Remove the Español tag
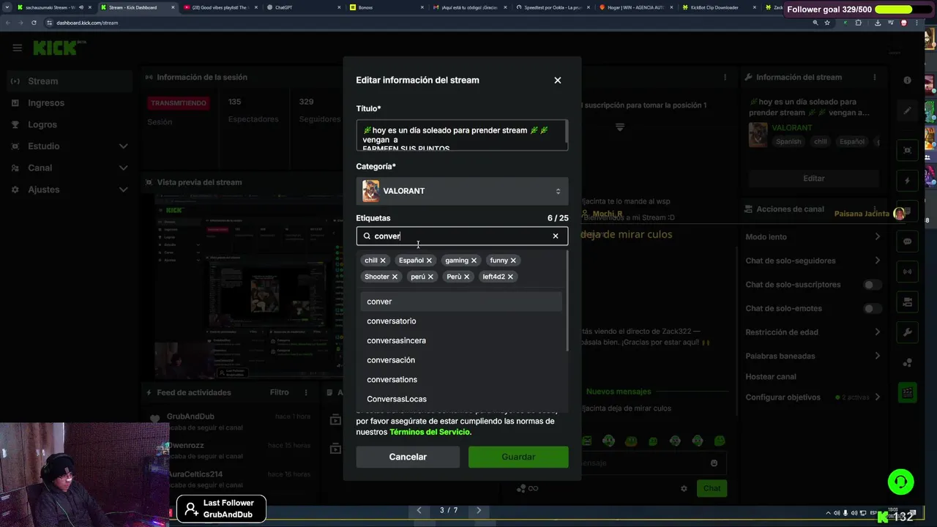The image size is (937, 527). pos(429,261)
